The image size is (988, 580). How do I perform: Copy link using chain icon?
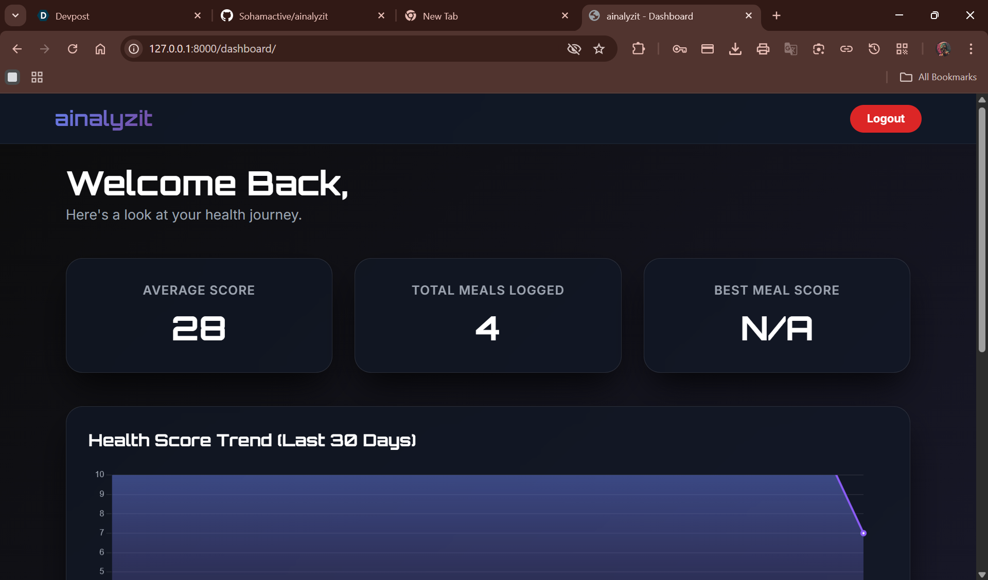pyautogui.click(x=846, y=49)
